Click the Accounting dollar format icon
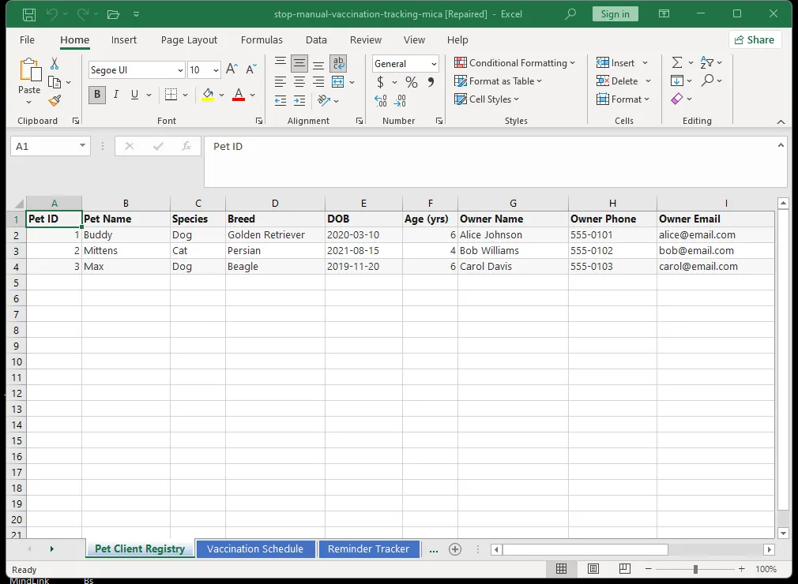This screenshot has height=584, width=798. [x=380, y=82]
